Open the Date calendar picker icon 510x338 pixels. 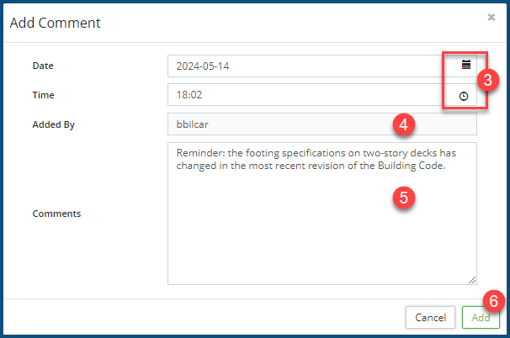tap(465, 65)
